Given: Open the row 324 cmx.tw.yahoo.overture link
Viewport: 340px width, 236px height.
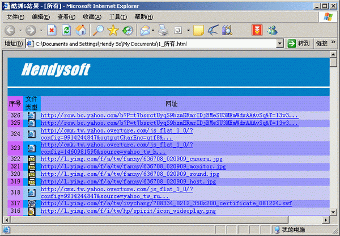Looking at the screenshot, I should tap(117, 134).
